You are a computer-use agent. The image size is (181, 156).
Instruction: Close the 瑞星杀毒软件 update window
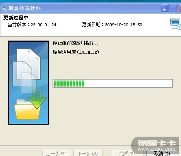(180, 9)
